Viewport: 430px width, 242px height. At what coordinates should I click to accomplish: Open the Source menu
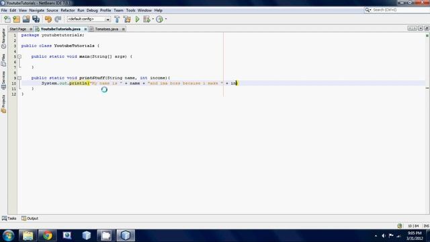(52, 10)
